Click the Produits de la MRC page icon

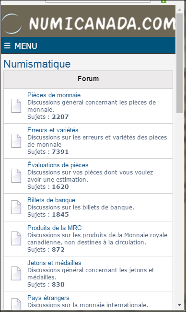point(16,238)
